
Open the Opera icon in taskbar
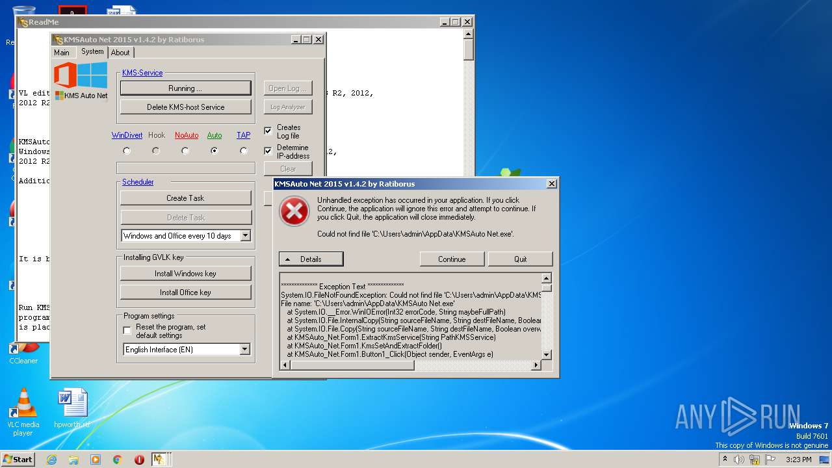139,460
